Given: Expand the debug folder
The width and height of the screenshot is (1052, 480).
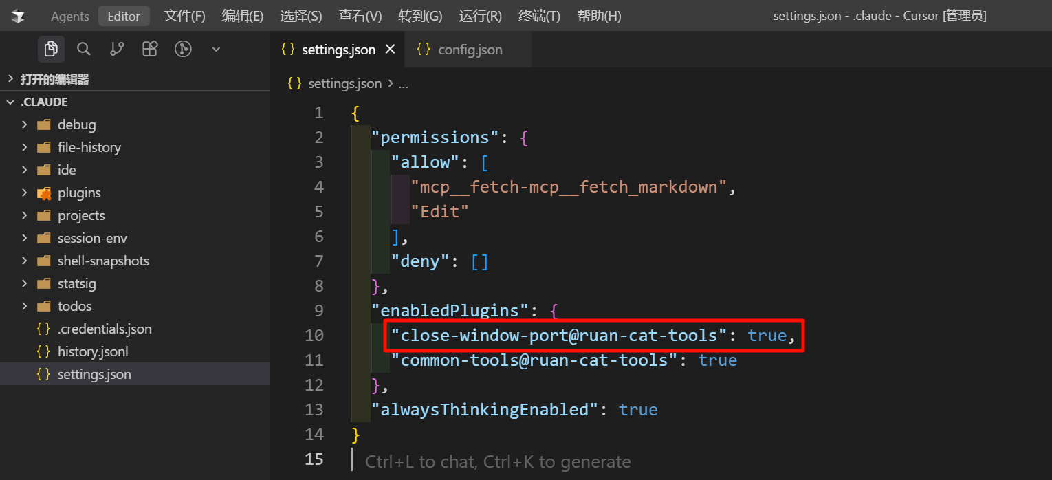Looking at the screenshot, I should coord(76,124).
